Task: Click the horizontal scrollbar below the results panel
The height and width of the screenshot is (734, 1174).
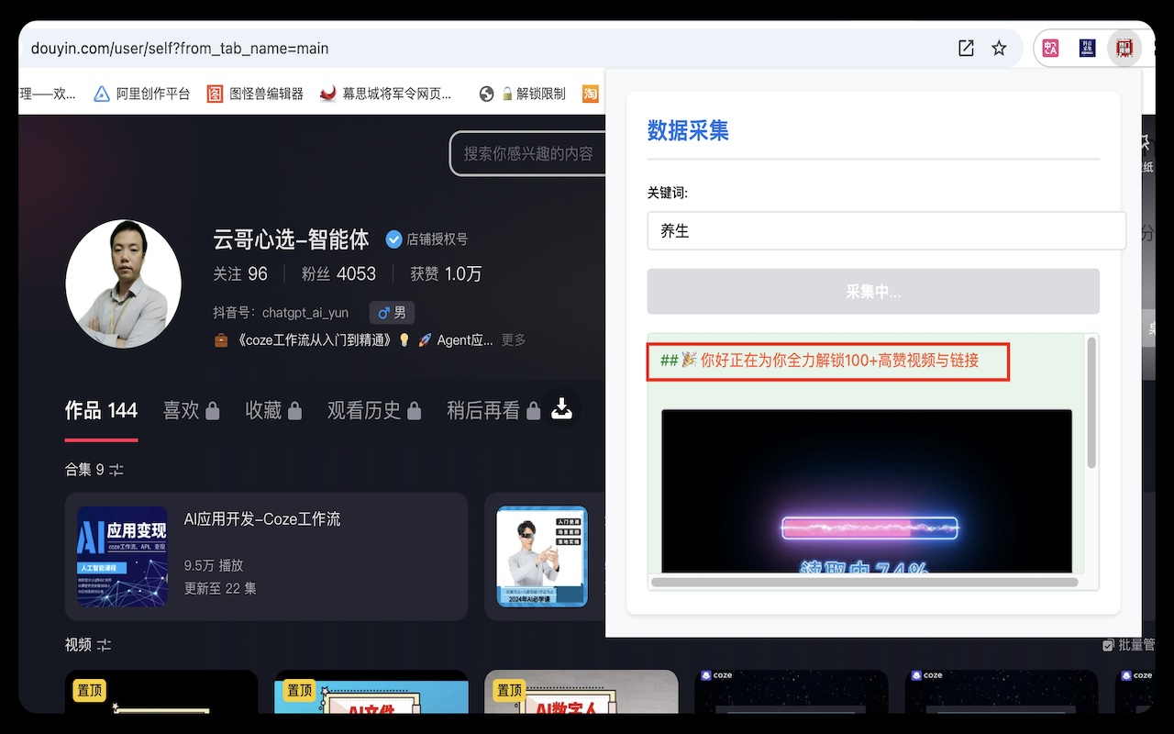Action: 866,582
